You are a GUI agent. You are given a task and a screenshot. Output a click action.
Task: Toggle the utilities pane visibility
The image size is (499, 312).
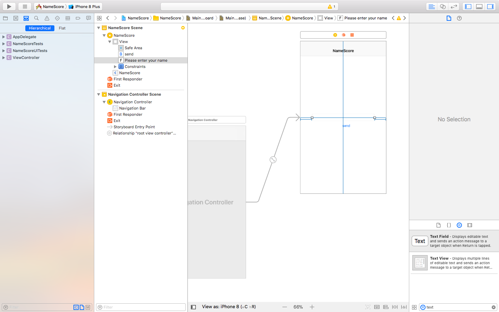[x=490, y=6]
